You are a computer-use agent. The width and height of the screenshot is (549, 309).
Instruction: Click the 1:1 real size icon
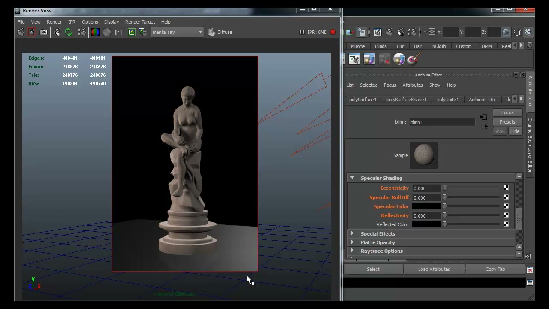tap(118, 32)
